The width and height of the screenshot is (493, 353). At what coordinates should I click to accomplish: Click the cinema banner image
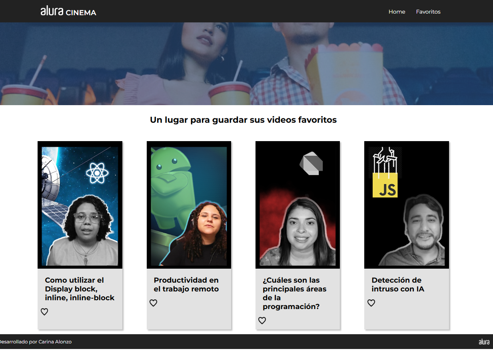246,64
